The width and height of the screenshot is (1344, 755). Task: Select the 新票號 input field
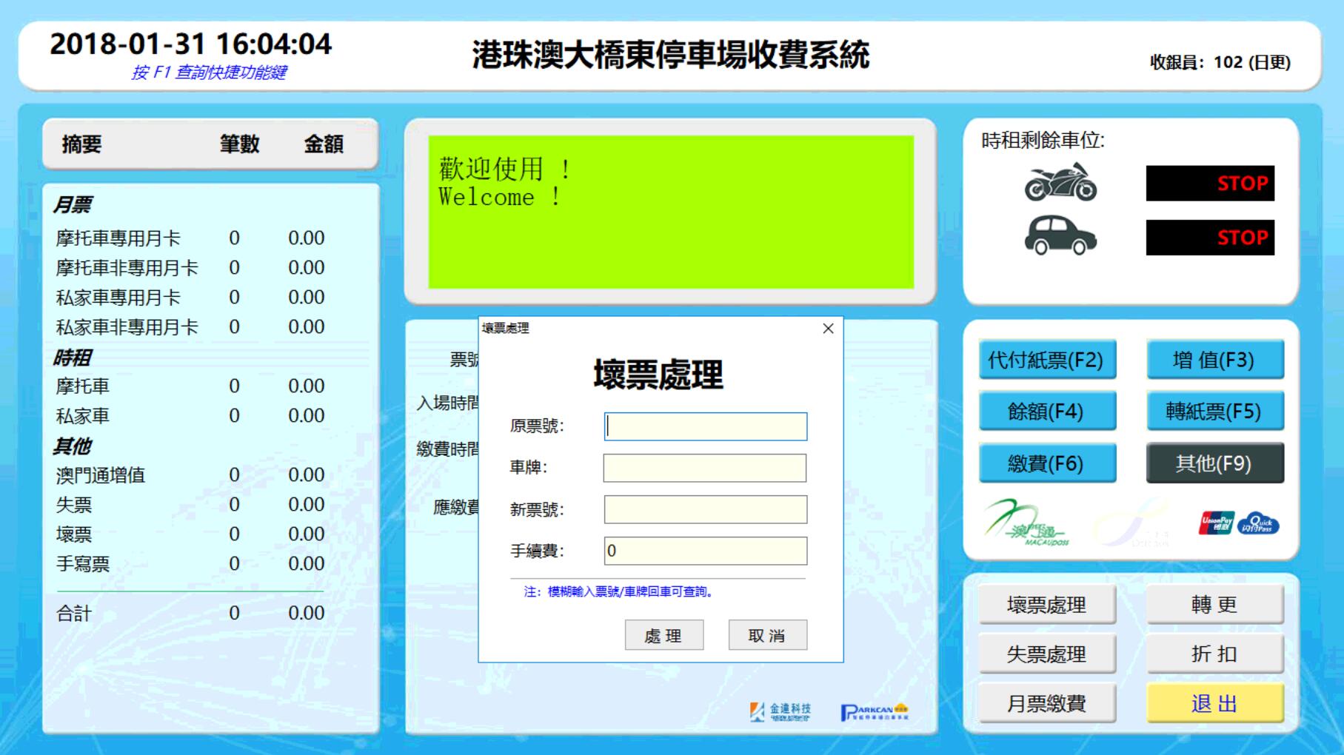pos(705,509)
